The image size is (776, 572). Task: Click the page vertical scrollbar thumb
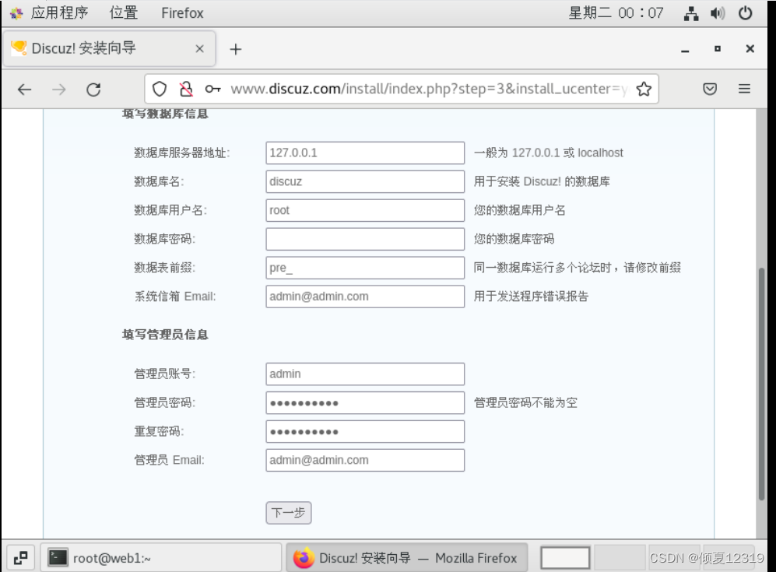[762, 384]
